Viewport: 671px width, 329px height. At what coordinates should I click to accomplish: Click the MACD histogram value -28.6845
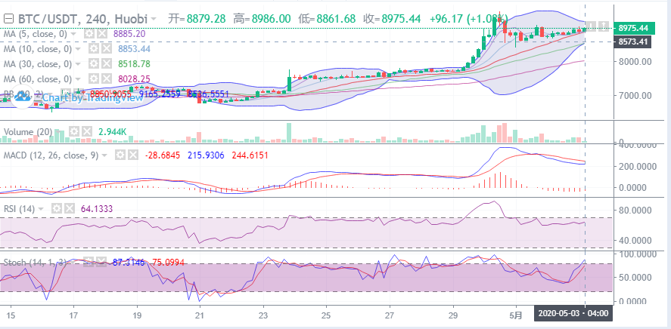(163, 155)
